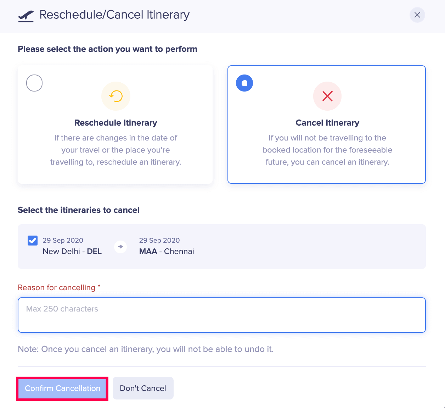Click the MAA - Chennai destination text
Image resolution: width=445 pixels, height=408 pixels.
[x=167, y=252]
